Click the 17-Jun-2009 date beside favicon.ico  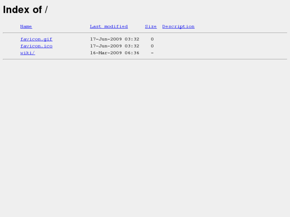106,46
